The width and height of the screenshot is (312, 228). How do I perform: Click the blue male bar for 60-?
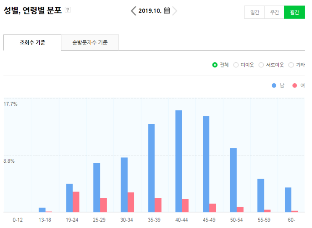pos(288,200)
